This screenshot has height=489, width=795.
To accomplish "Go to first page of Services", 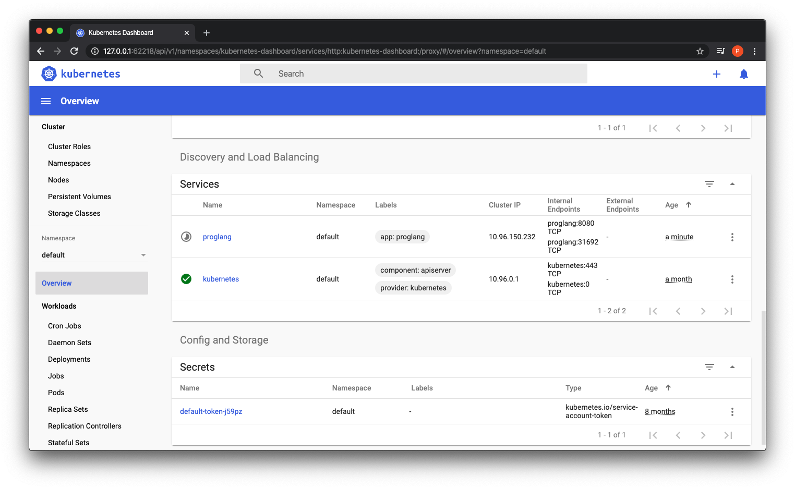I will coord(653,311).
